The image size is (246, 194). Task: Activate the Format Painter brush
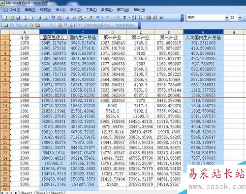90,18
